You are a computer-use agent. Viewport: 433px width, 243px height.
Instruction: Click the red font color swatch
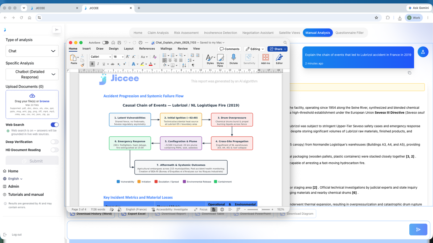click(x=151, y=64)
